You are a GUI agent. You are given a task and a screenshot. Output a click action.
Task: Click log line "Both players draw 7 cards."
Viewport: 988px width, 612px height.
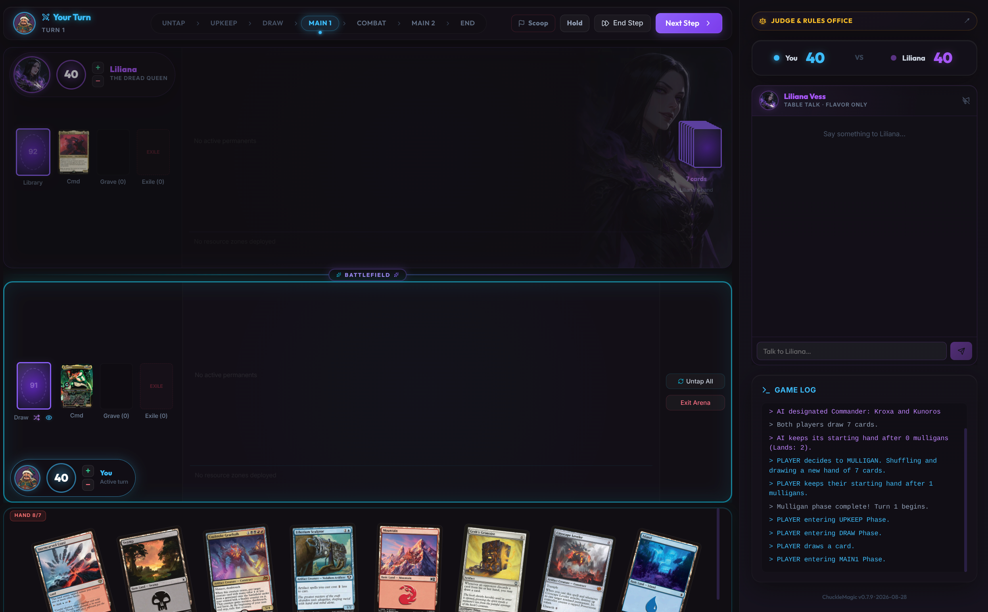coord(823,425)
